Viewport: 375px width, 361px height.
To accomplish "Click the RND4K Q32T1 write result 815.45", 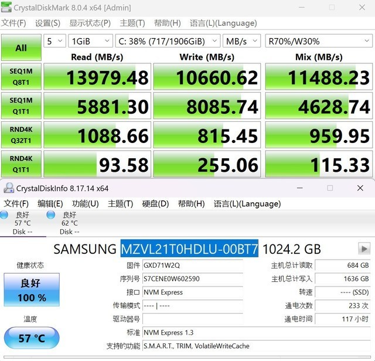I will click(207, 135).
